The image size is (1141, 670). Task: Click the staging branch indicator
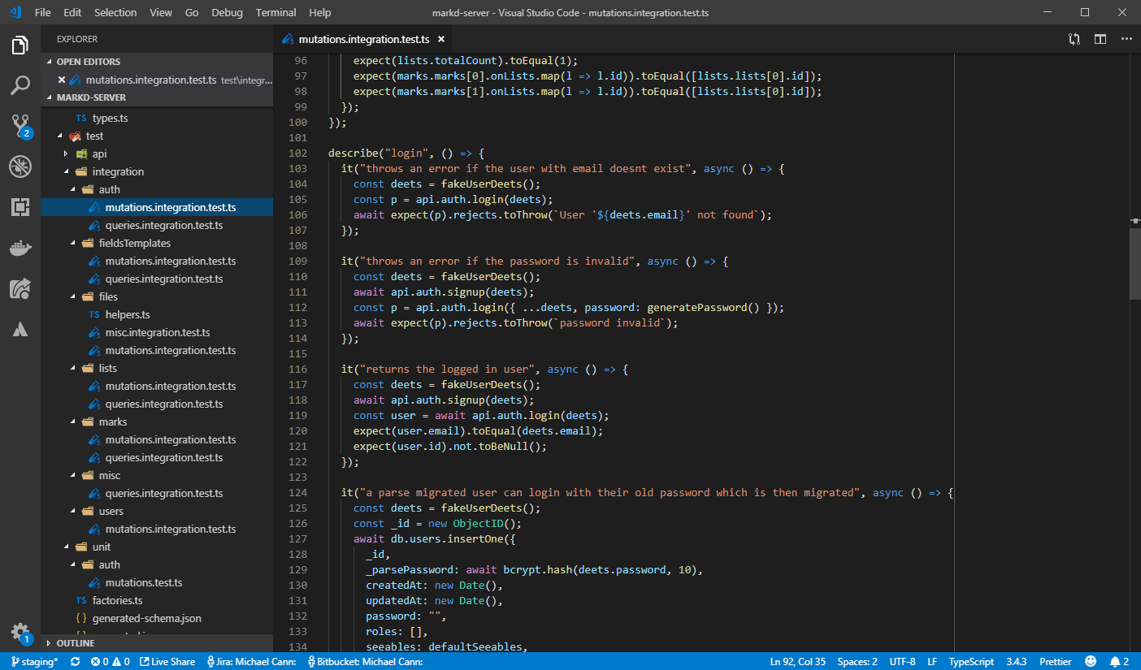click(x=35, y=662)
